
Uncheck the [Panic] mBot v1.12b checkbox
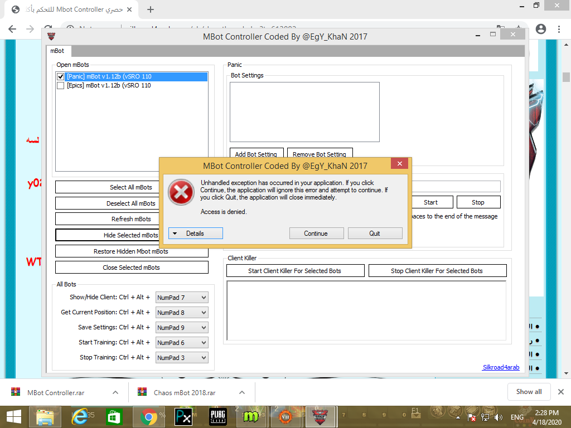[x=60, y=76]
